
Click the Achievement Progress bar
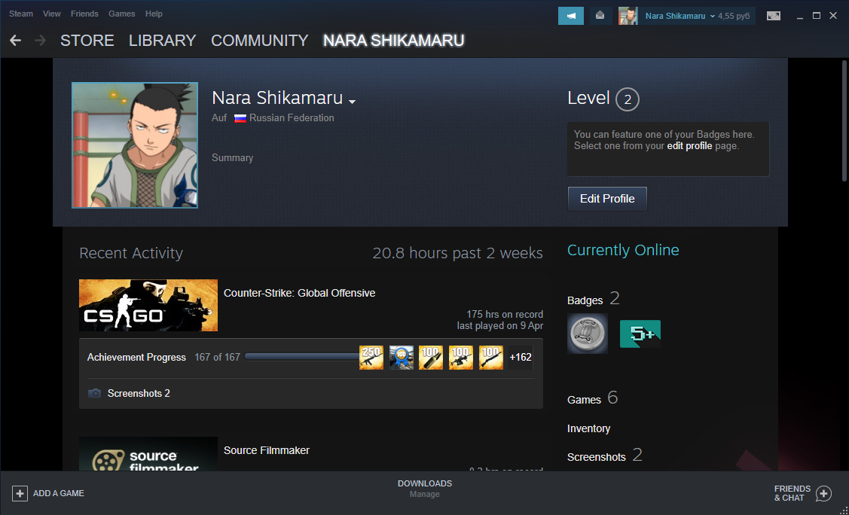point(301,357)
